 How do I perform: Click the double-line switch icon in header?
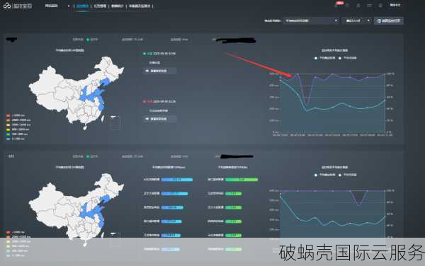point(369,6)
